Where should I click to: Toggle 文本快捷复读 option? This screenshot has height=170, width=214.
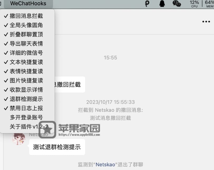click(x=27, y=62)
